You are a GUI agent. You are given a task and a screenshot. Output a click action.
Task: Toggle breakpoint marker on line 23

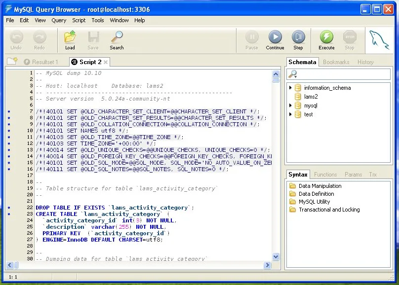(9, 214)
